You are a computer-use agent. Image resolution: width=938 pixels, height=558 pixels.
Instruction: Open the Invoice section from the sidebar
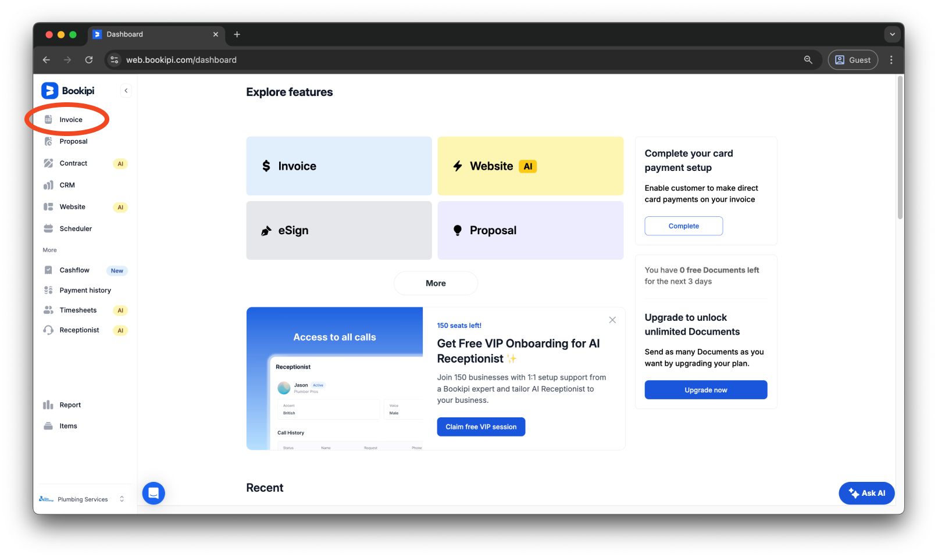tap(70, 119)
